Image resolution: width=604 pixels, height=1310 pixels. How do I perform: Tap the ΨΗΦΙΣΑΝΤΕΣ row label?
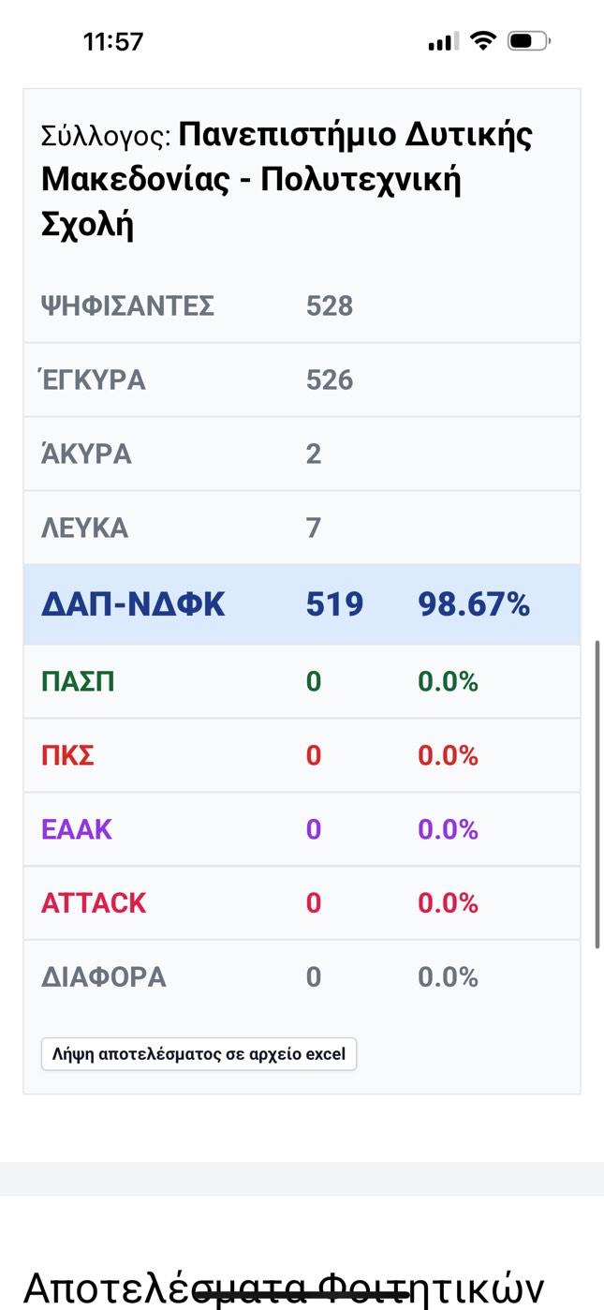127,305
